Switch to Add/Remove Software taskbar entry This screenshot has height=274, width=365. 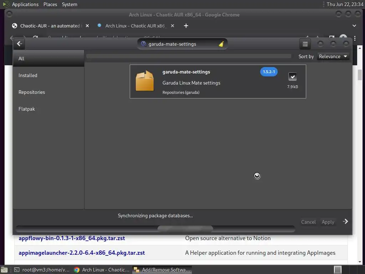coord(162,270)
